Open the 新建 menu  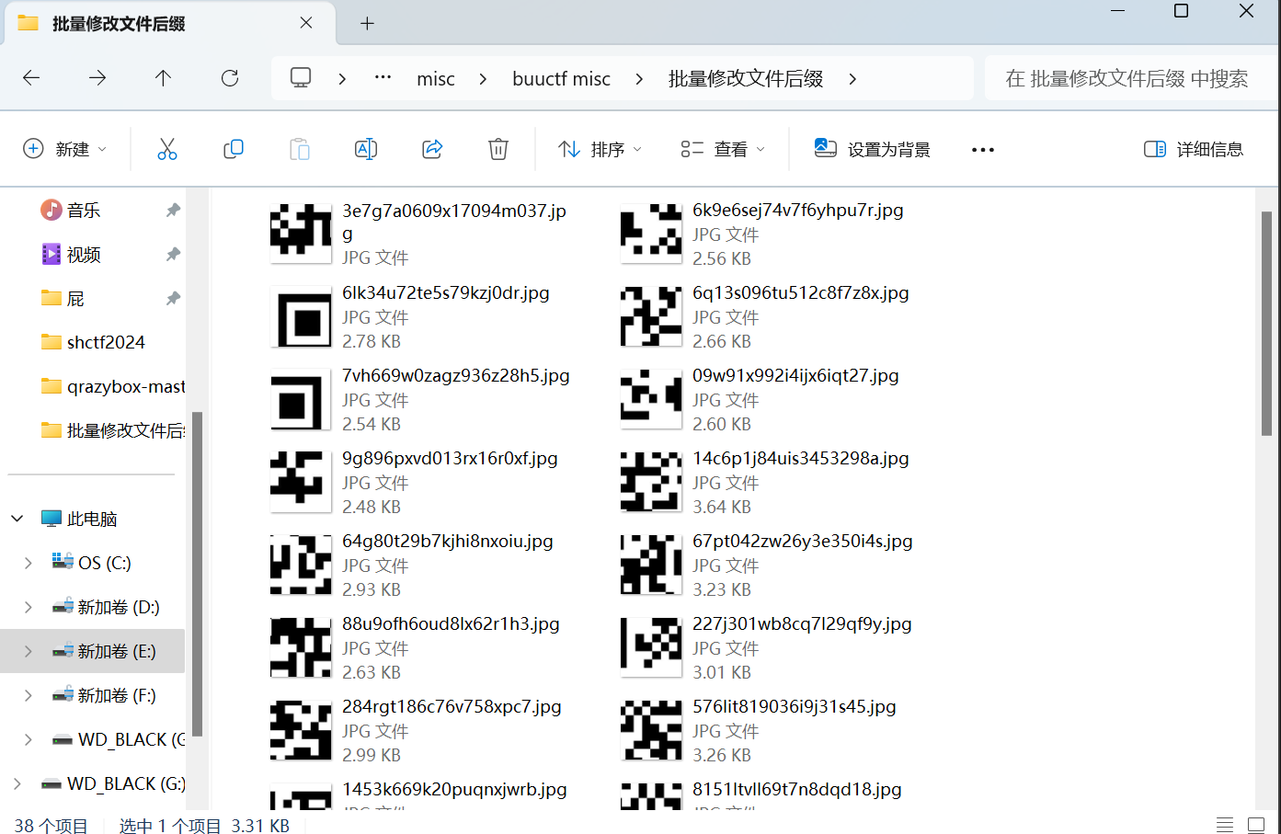click(64, 149)
